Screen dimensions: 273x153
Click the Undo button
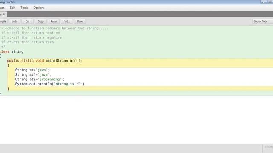pos(15,21)
